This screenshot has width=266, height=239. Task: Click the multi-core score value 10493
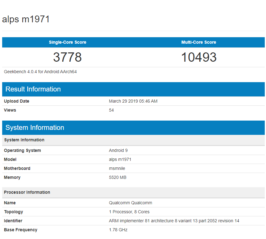coord(199,57)
